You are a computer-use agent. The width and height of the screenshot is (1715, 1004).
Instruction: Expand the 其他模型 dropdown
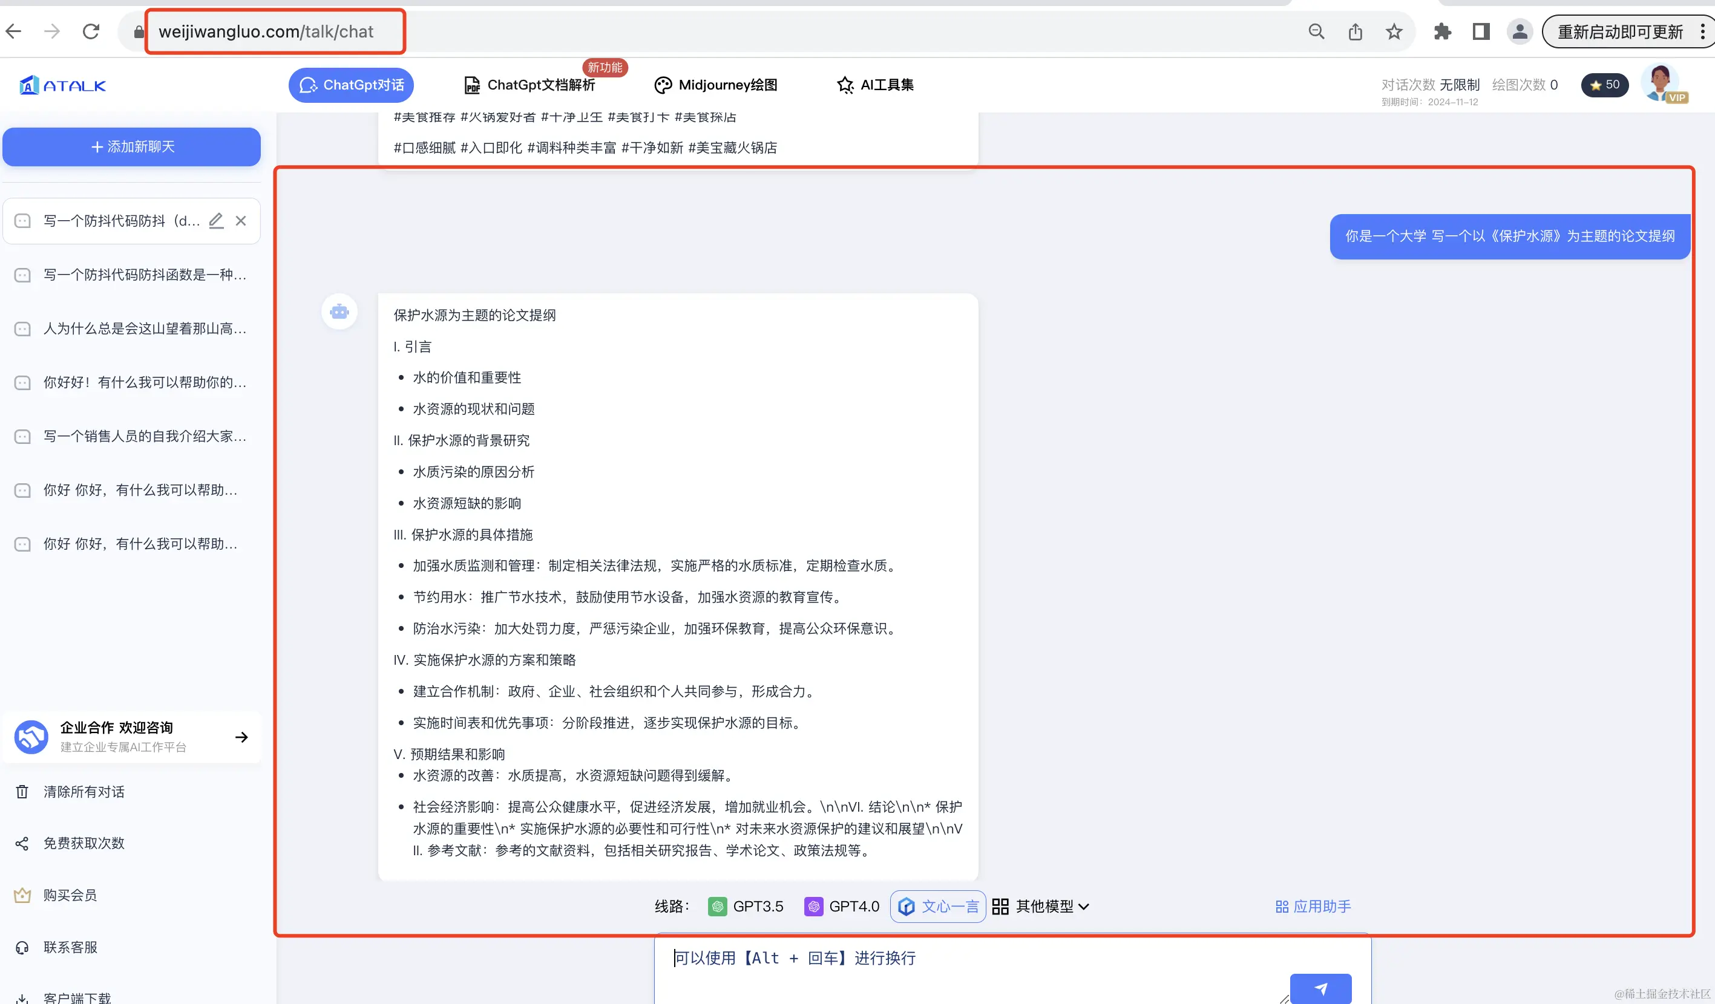[x=1041, y=907]
